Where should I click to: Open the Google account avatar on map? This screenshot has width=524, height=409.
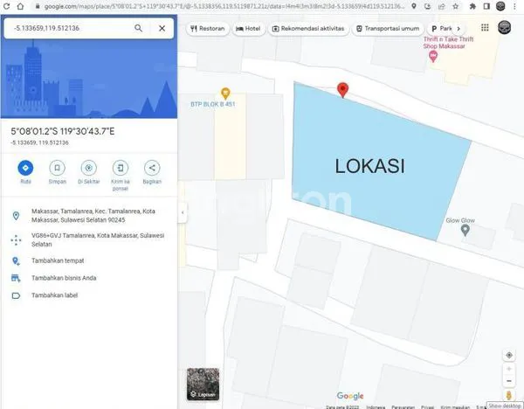(505, 27)
